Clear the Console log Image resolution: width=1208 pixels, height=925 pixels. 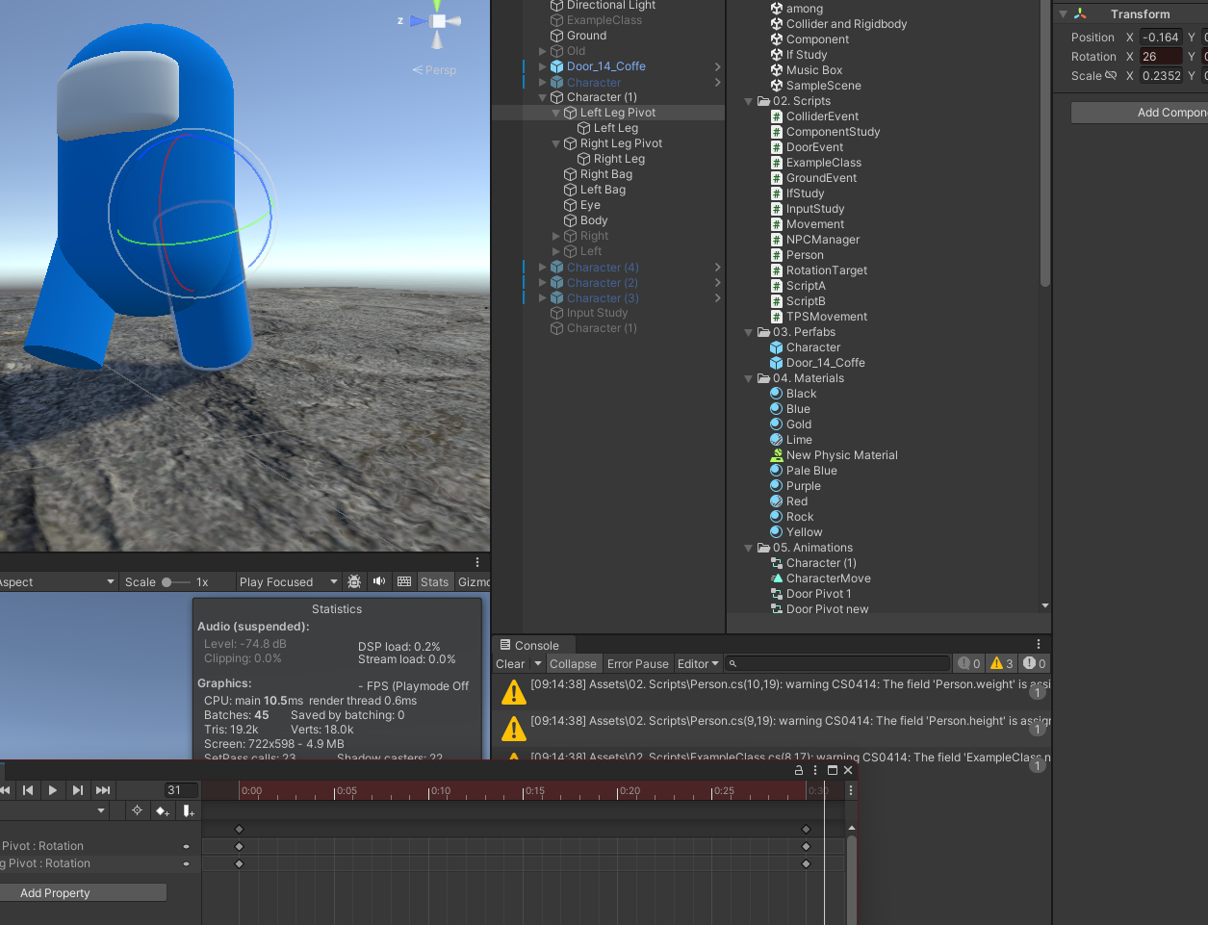pyautogui.click(x=510, y=664)
